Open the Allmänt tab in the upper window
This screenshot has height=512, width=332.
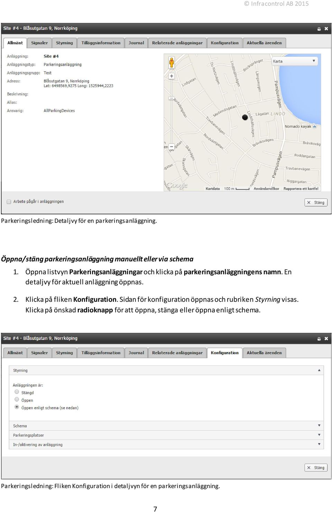pyautogui.click(x=15, y=43)
